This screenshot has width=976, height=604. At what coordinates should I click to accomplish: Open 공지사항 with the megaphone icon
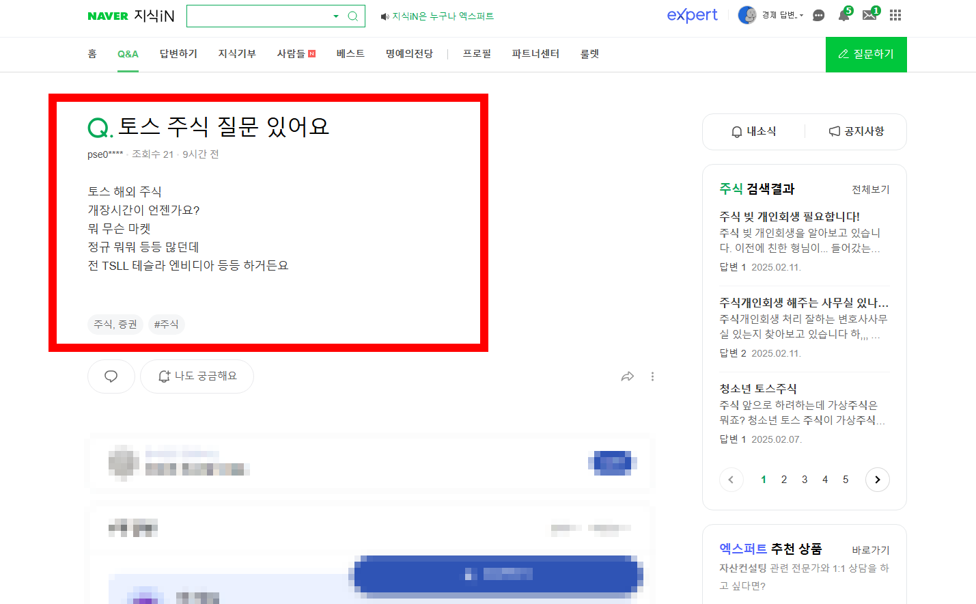[x=856, y=131]
